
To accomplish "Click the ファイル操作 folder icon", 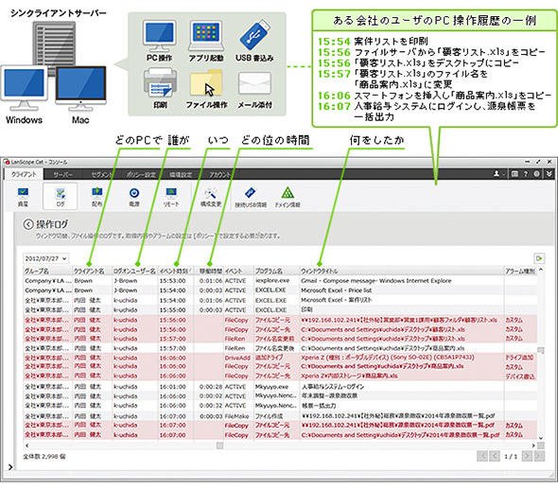I will 206,83.
